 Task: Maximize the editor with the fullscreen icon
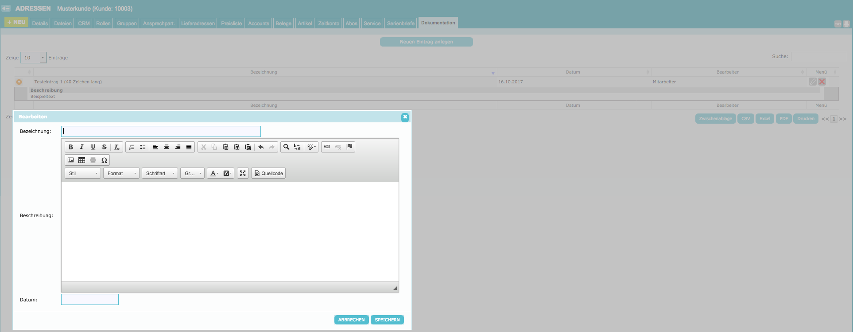243,173
